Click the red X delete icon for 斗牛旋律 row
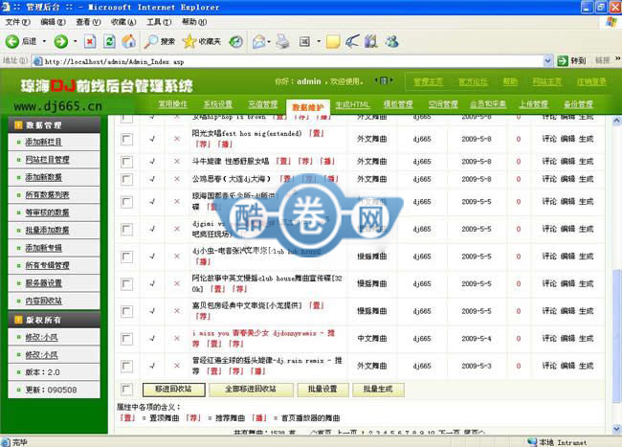This screenshot has height=447, width=622. tap(177, 161)
